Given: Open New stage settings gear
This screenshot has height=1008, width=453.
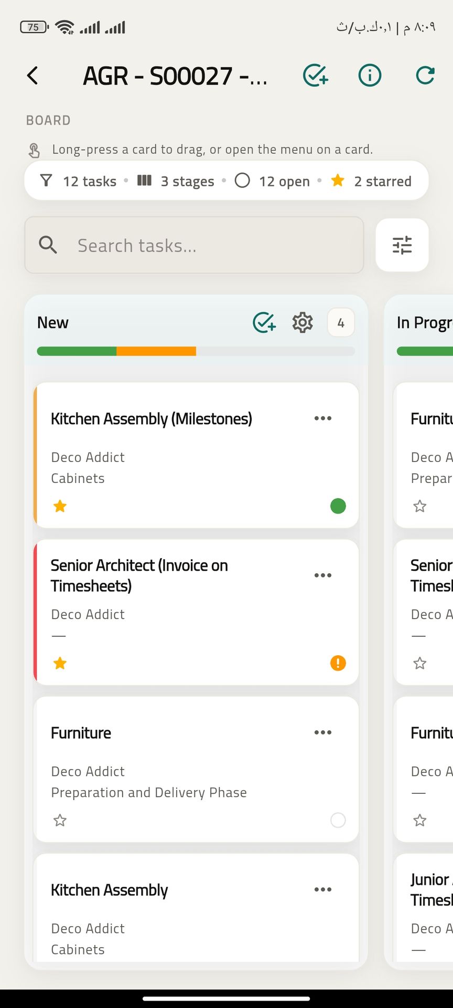Looking at the screenshot, I should (303, 322).
